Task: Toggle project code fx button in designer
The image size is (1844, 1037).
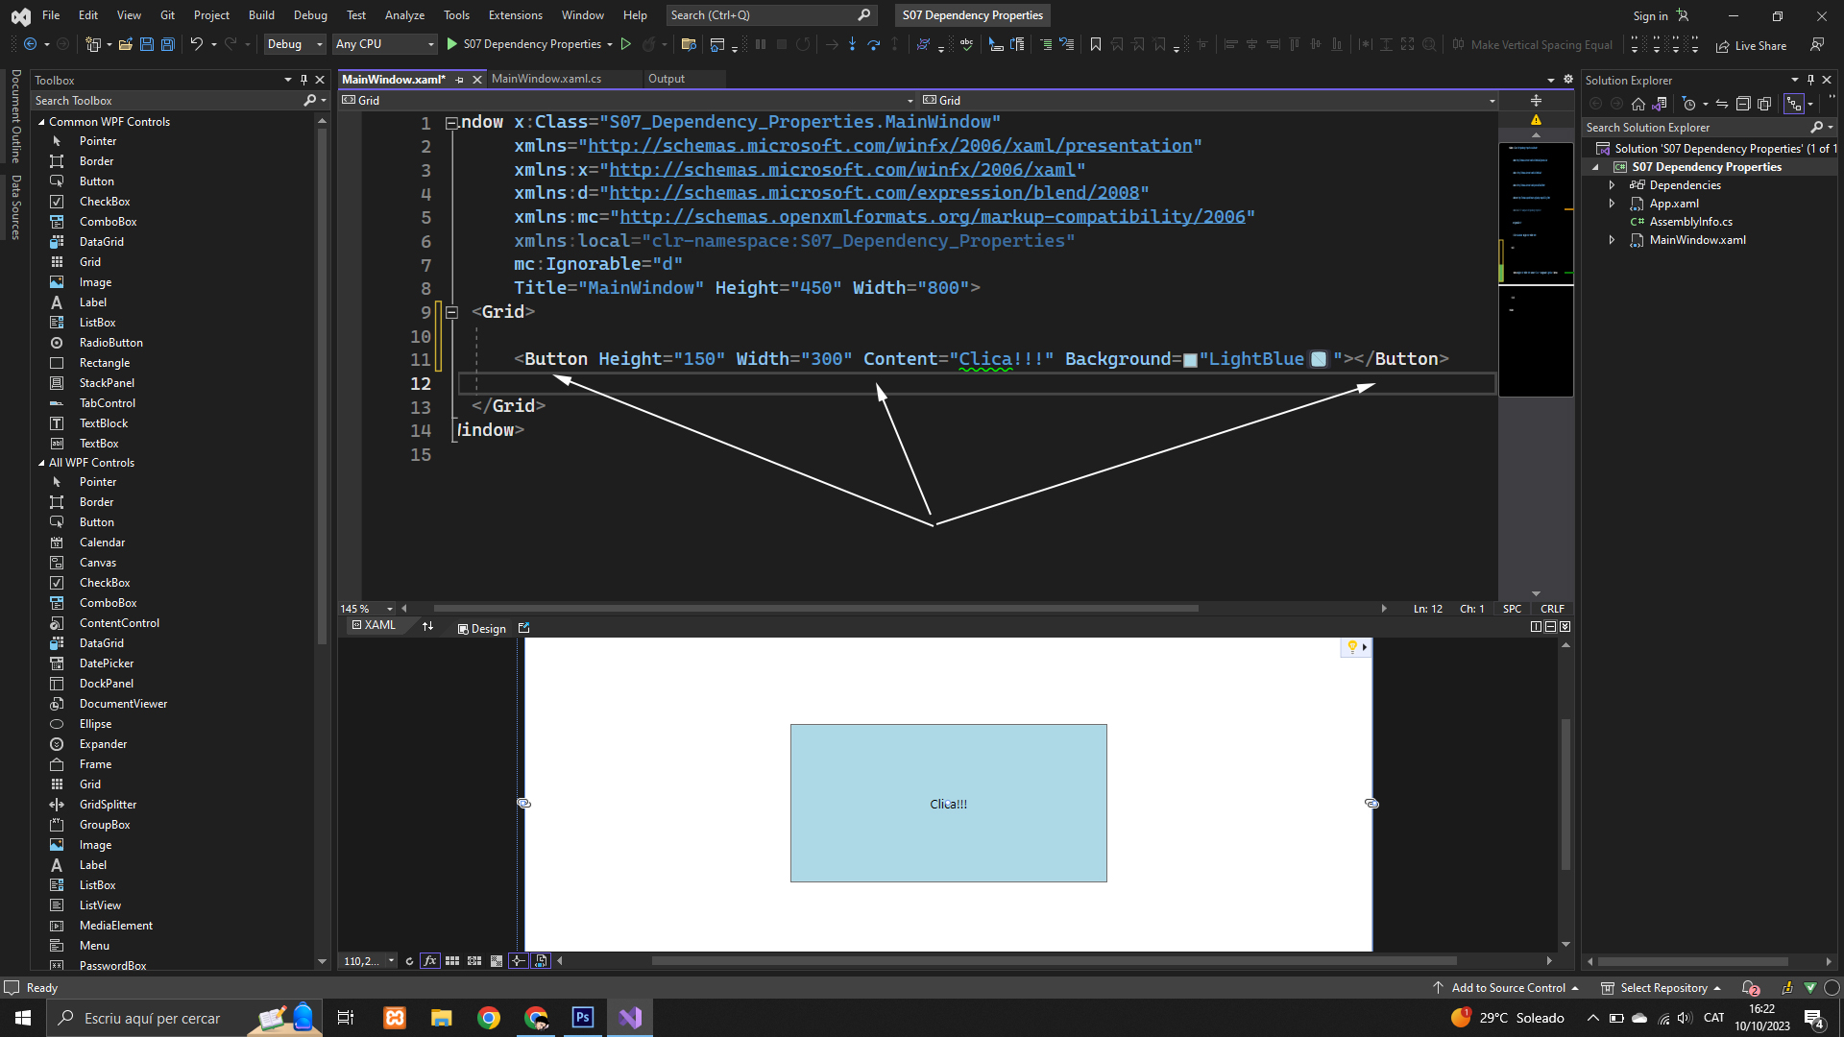Action: 430,961
